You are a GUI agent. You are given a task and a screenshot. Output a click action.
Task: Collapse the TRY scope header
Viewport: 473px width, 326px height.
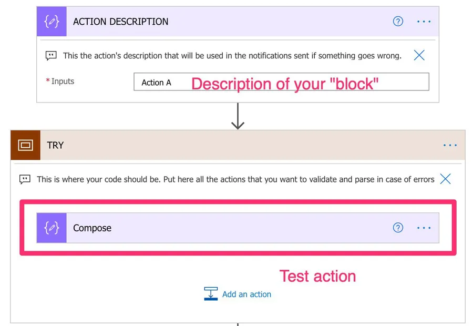point(236,145)
